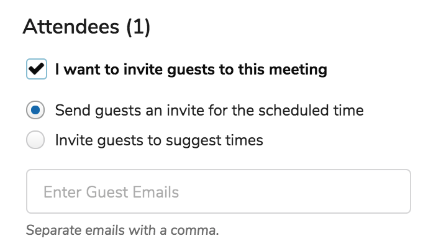Click the empty radio circle icon
The height and width of the screenshot is (246, 441).
tap(35, 140)
